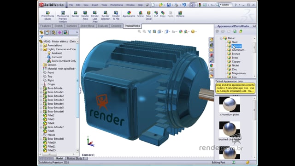Open the RenderManager tab in the left panel

tap(65, 33)
